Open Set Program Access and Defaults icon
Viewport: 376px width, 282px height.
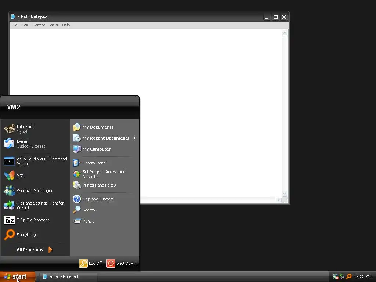click(77, 174)
